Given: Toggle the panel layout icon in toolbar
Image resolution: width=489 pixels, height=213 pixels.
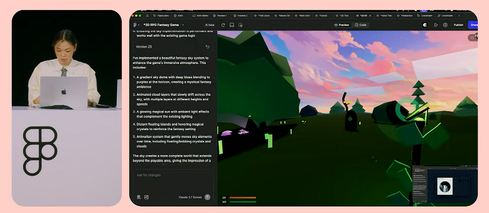Looking at the screenshot, I should coord(232,25).
